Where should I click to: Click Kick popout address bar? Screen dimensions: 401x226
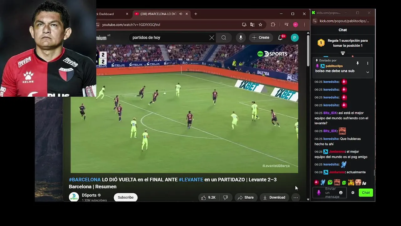[x=344, y=21]
